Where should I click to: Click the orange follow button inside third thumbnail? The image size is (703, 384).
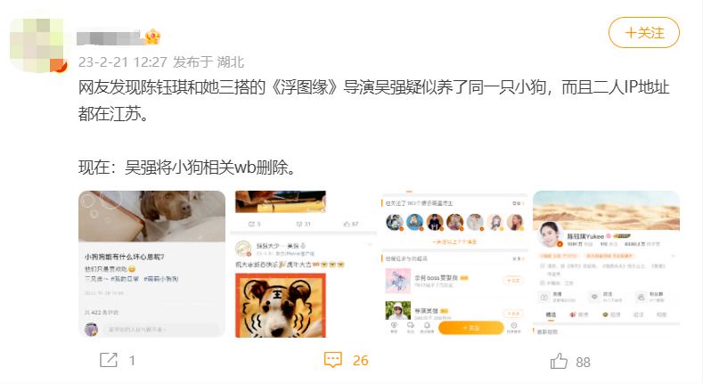click(470, 328)
